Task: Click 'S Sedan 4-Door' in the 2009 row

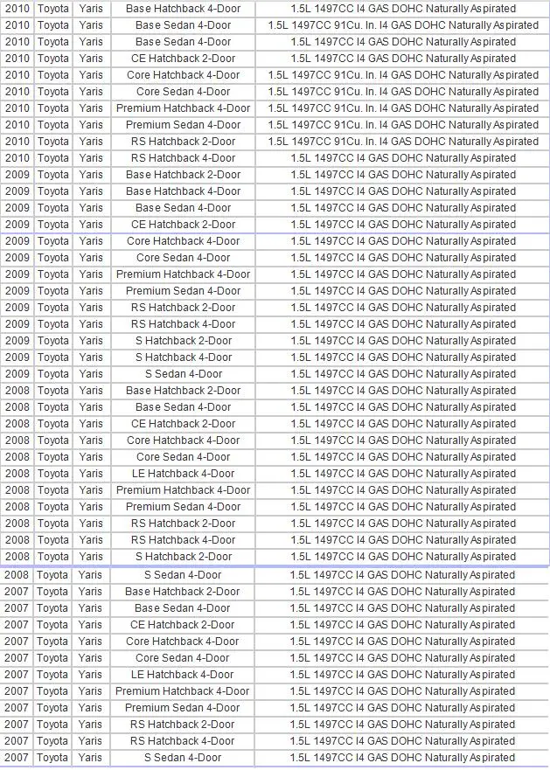Action: [184, 374]
